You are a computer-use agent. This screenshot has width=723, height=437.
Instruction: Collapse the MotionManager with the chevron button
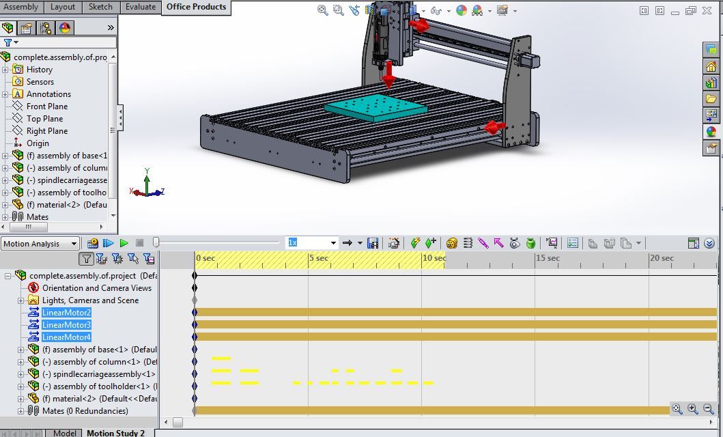click(710, 242)
